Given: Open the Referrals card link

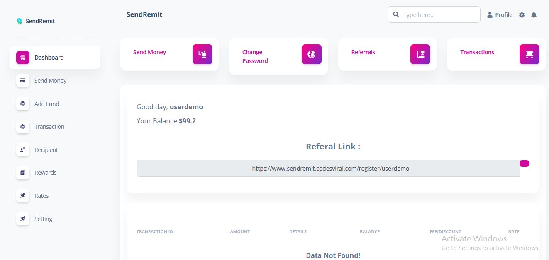Looking at the screenshot, I should [x=363, y=52].
